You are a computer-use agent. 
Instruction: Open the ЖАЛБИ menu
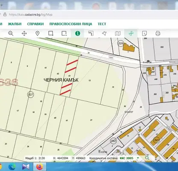click(15, 24)
